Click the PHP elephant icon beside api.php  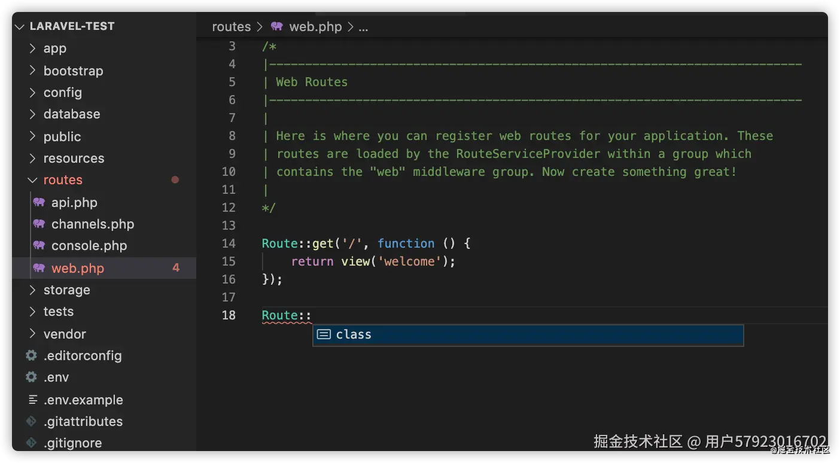pos(39,202)
